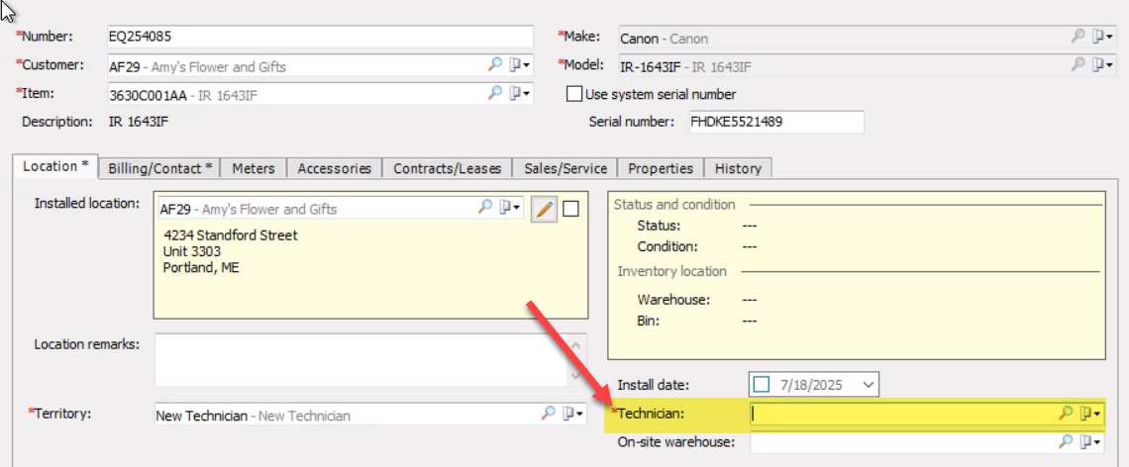Toggle the Install date checkbox

761,385
